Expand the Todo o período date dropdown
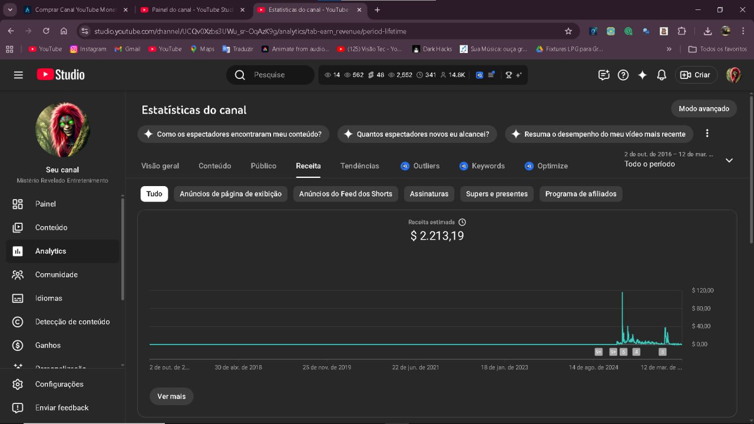The width and height of the screenshot is (754, 424). point(729,160)
